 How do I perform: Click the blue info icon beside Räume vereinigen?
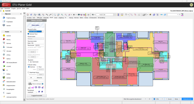click(42, 84)
